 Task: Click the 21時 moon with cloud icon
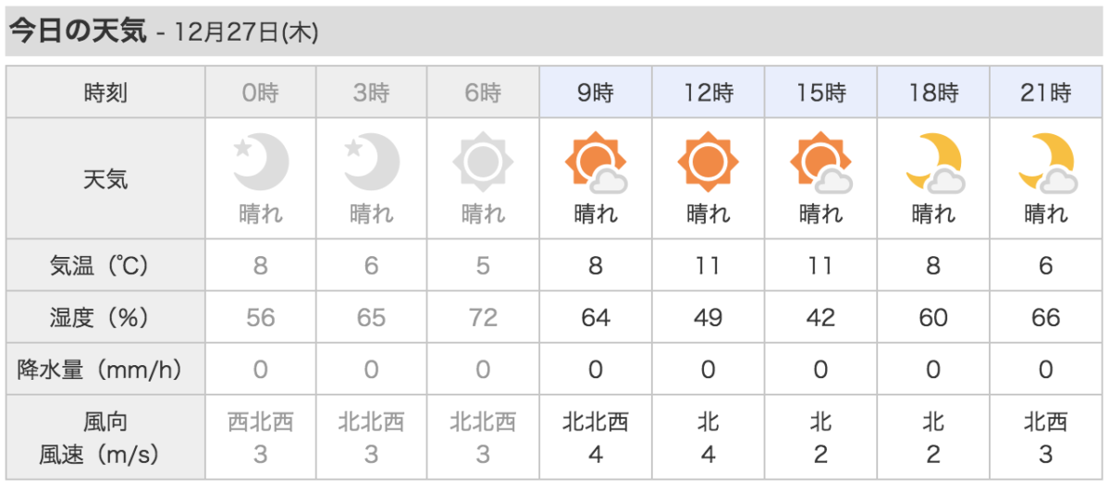[x=1046, y=163]
